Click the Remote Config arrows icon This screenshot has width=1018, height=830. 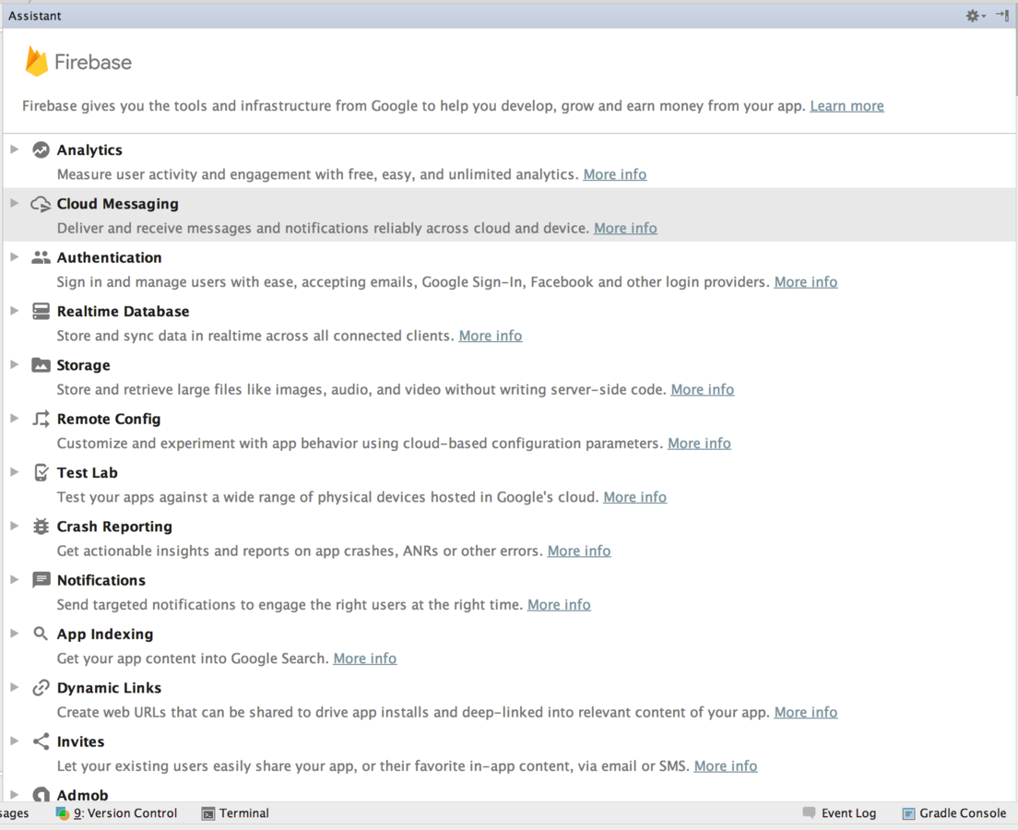(41, 419)
